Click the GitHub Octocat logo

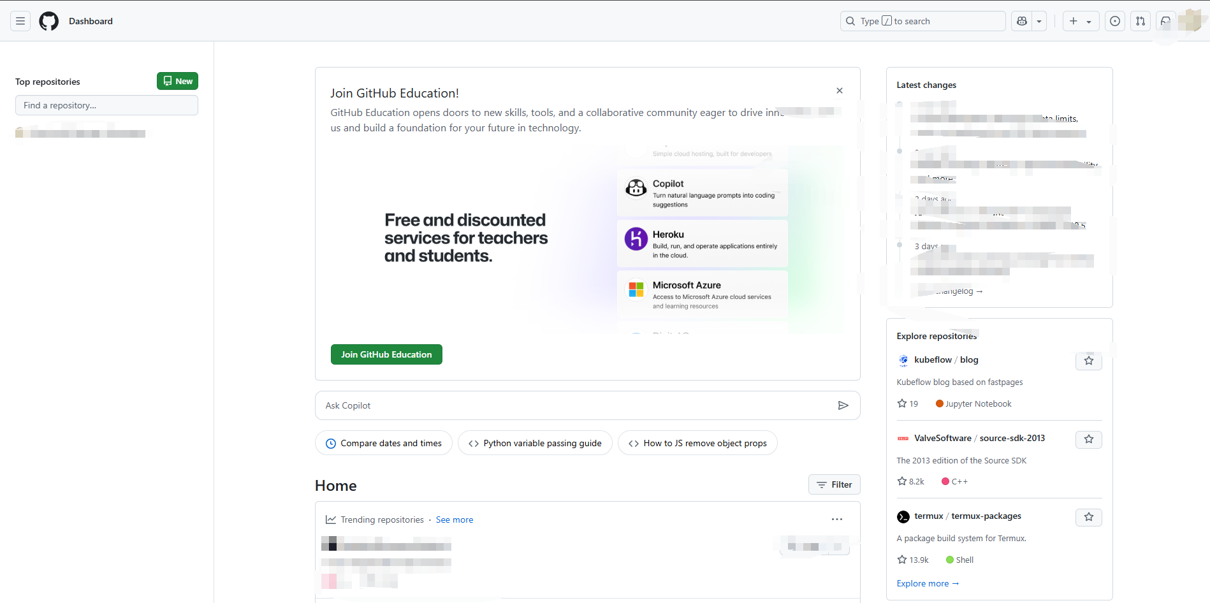pyautogui.click(x=49, y=21)
